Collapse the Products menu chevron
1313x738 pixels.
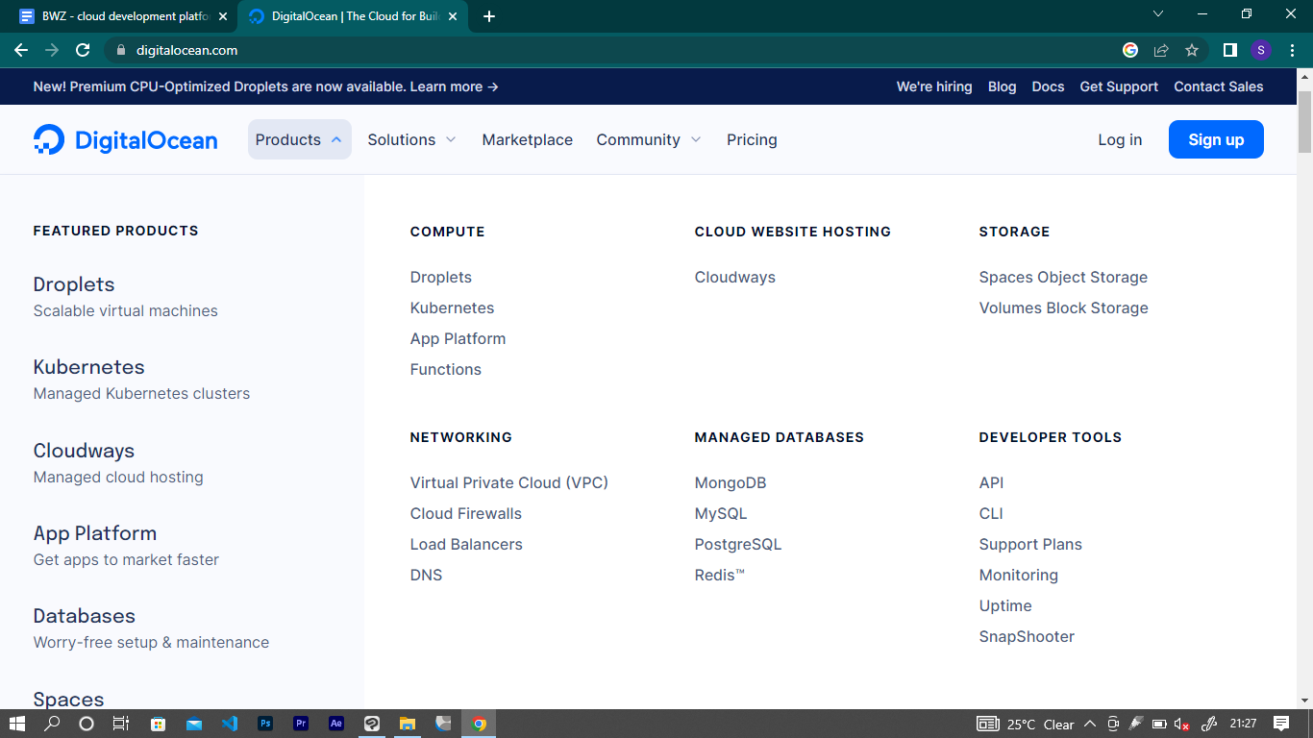[334, 139]
